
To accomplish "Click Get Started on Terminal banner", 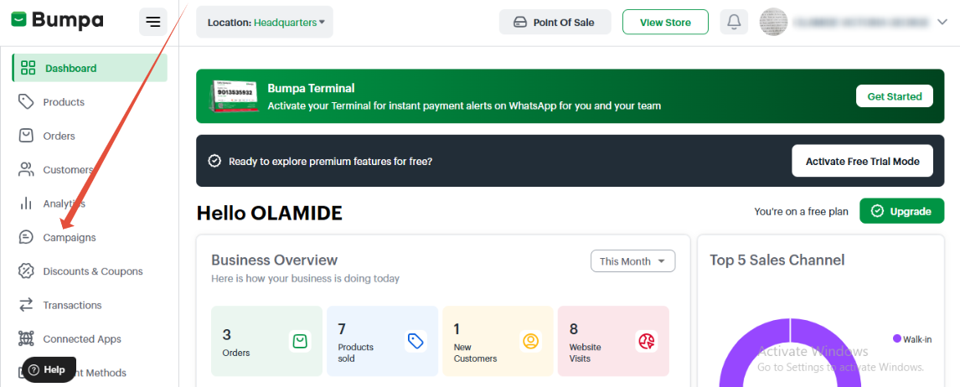I will (894, 96).
